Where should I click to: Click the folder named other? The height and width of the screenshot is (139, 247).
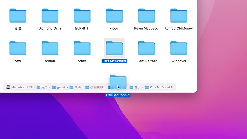point(82,48)
